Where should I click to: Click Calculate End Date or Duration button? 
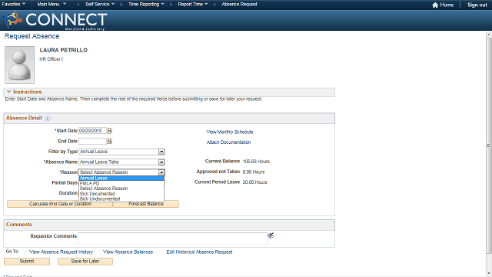60,204
